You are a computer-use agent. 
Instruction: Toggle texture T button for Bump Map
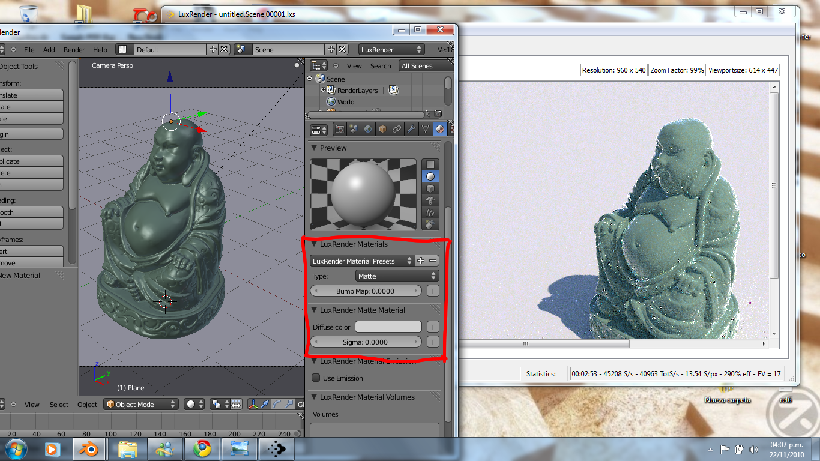pyautogui.click(x=432, y=291)
